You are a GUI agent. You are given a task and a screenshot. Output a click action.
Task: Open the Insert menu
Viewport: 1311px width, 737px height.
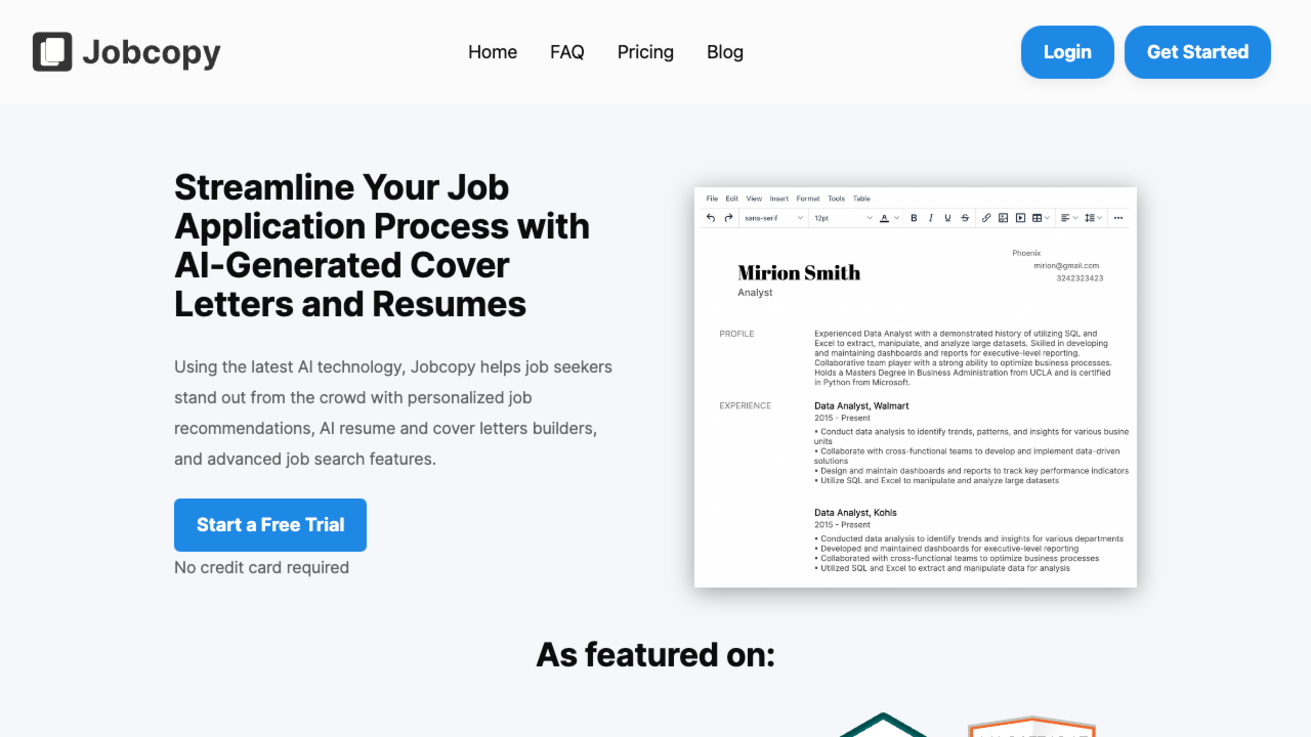click(x=778, y=198)
